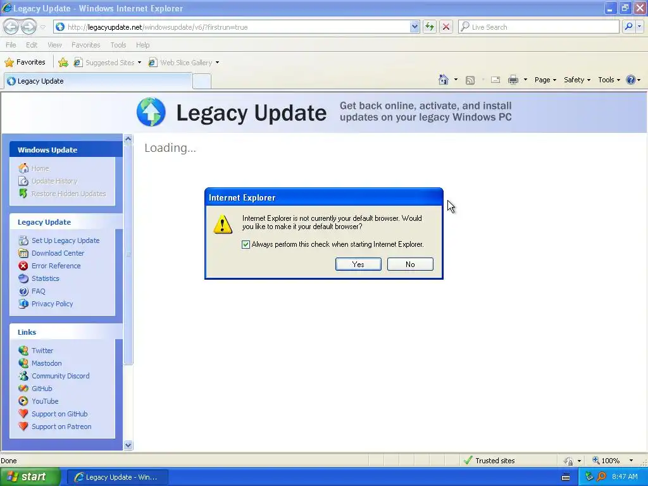Expand Suggested Sites dropdown

[x=139, y=63]
